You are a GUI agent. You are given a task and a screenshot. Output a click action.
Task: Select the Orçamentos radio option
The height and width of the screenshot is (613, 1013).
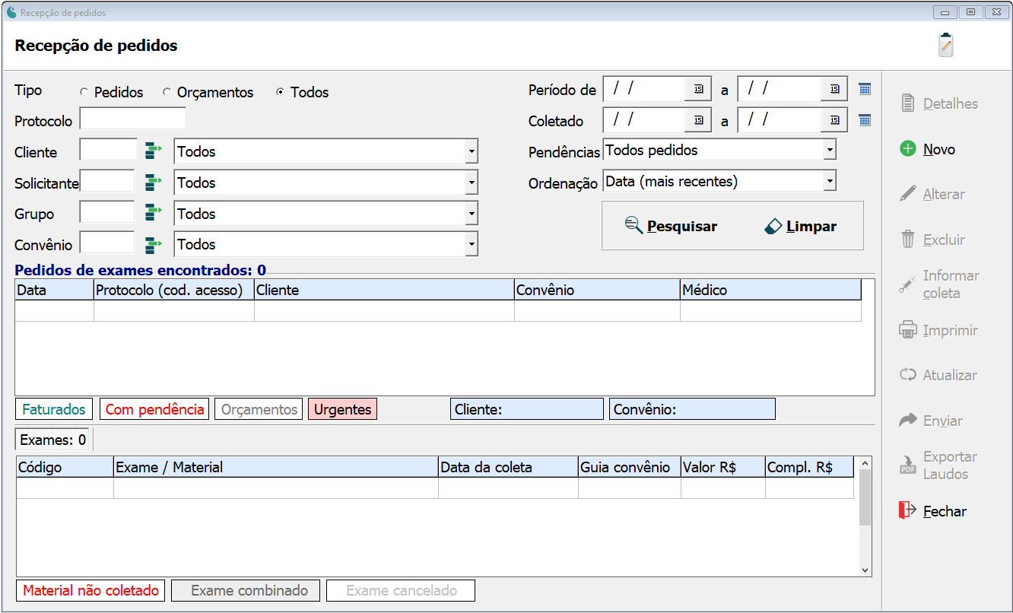(167, 92)
